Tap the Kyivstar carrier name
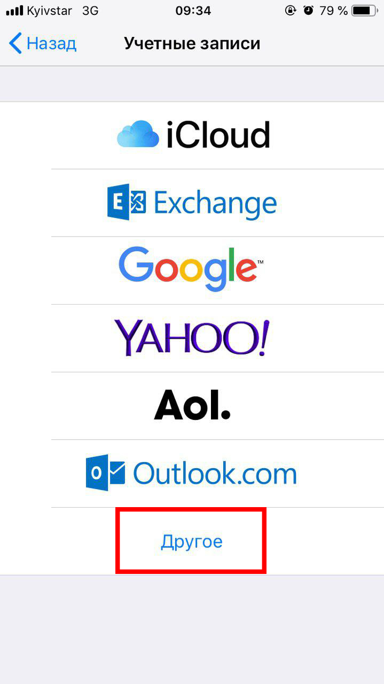The image size is (384, 684). [49, 11]
